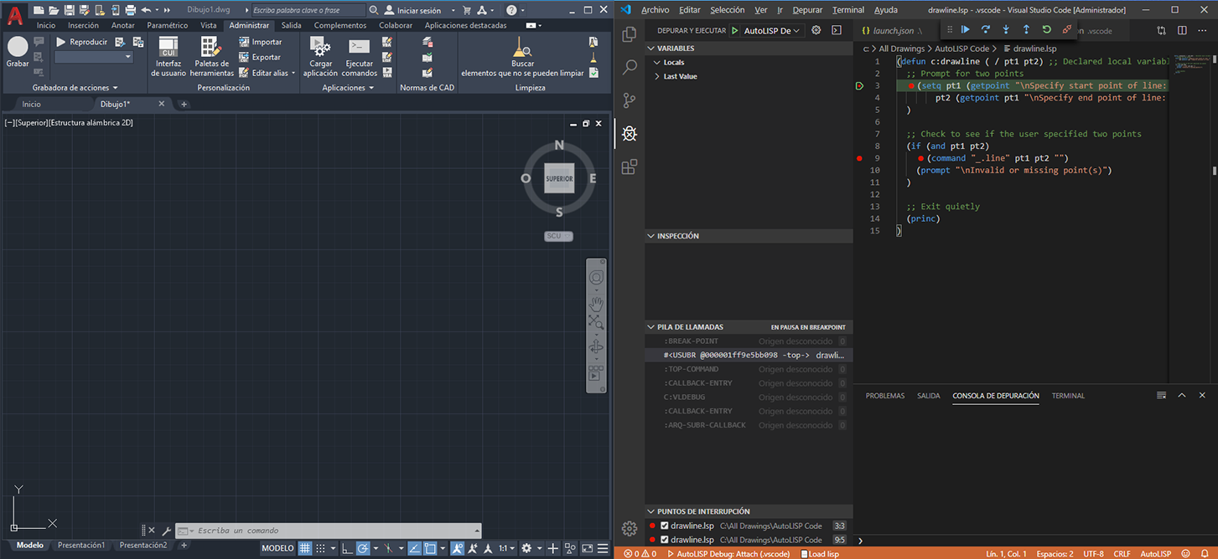Click Importar customization button
Image resolution: width=1218 pixels, height=559 pixels.
260,42
